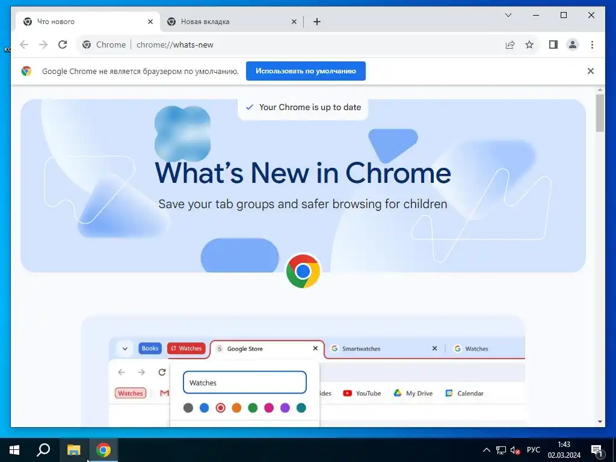This screenshot has width=616, height=462.
Task: Dismiss the default browser infobar
Action: [x=591, y=71]
